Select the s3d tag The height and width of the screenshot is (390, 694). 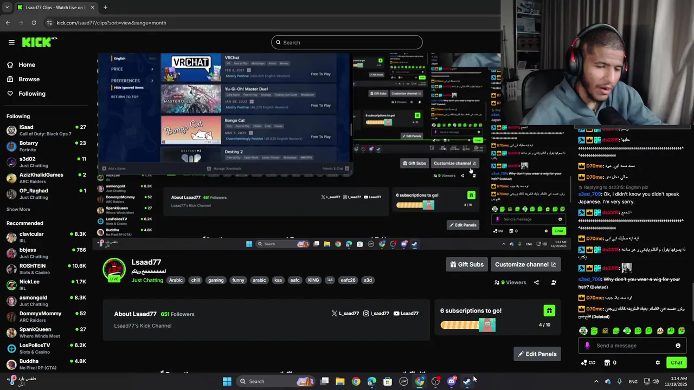(x=368, y=280)
